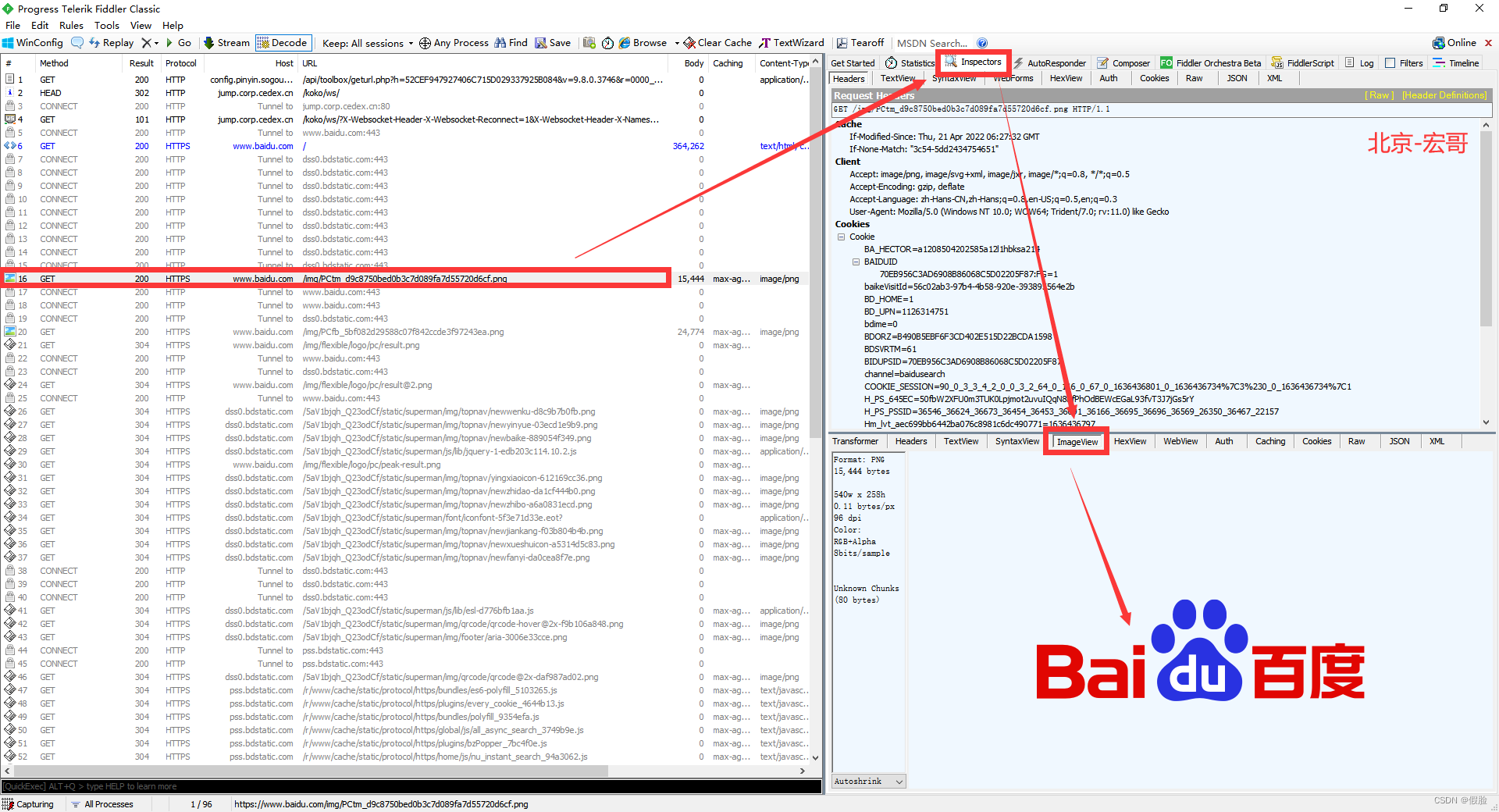Select the request WebForms tab
The image size is (1499, 812).
1013,78
